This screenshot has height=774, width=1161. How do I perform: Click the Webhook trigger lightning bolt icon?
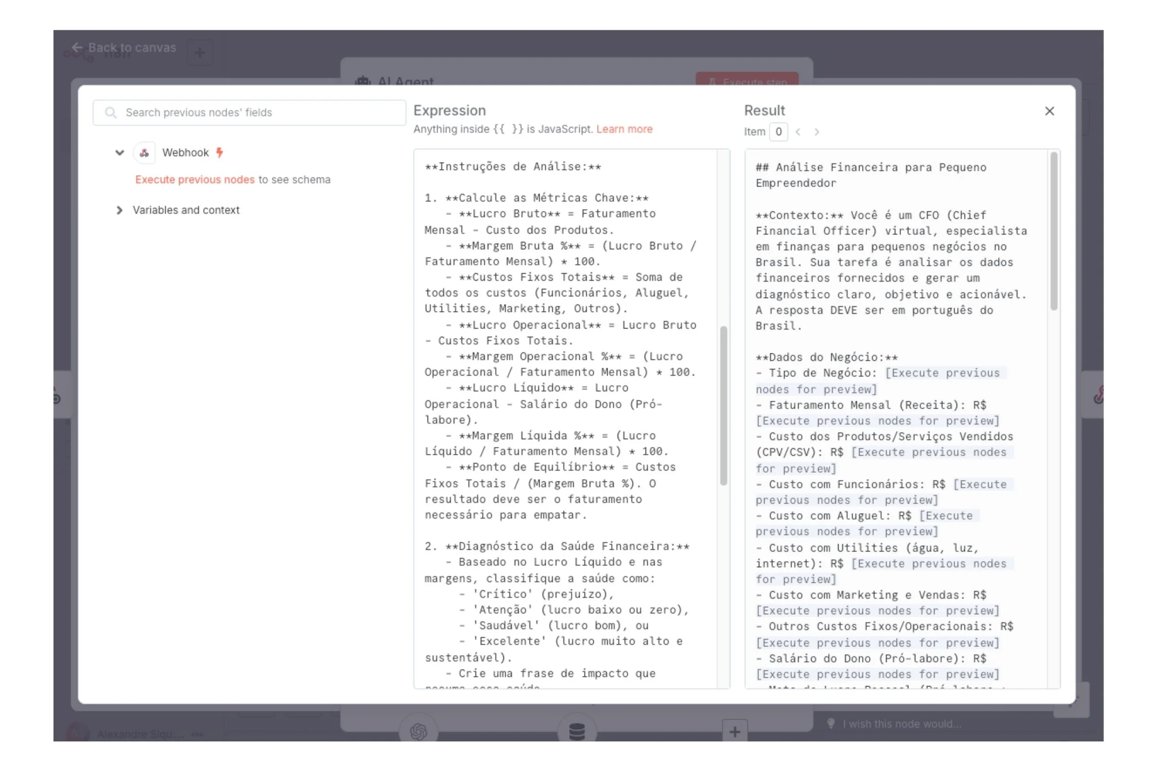click(x=220, y=153)
